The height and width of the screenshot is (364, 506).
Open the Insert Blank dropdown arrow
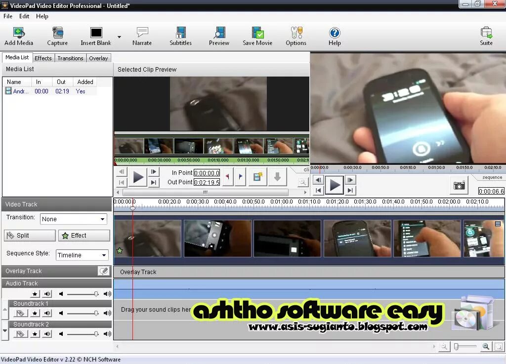[x=120, y=37]
